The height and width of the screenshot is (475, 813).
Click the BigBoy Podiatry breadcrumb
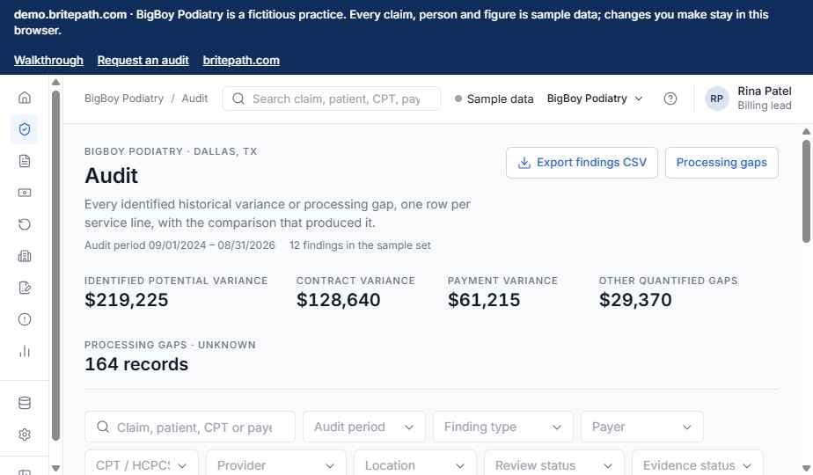tap(124, 99)
